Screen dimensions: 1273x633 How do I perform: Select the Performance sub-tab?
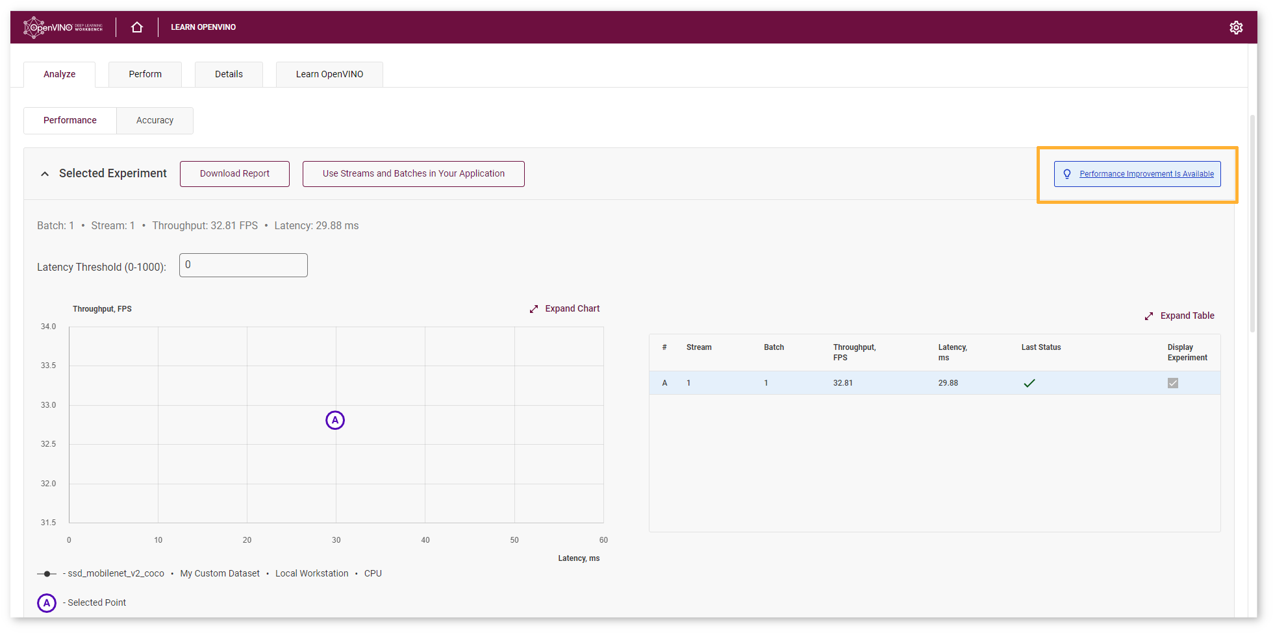[70, 121]
